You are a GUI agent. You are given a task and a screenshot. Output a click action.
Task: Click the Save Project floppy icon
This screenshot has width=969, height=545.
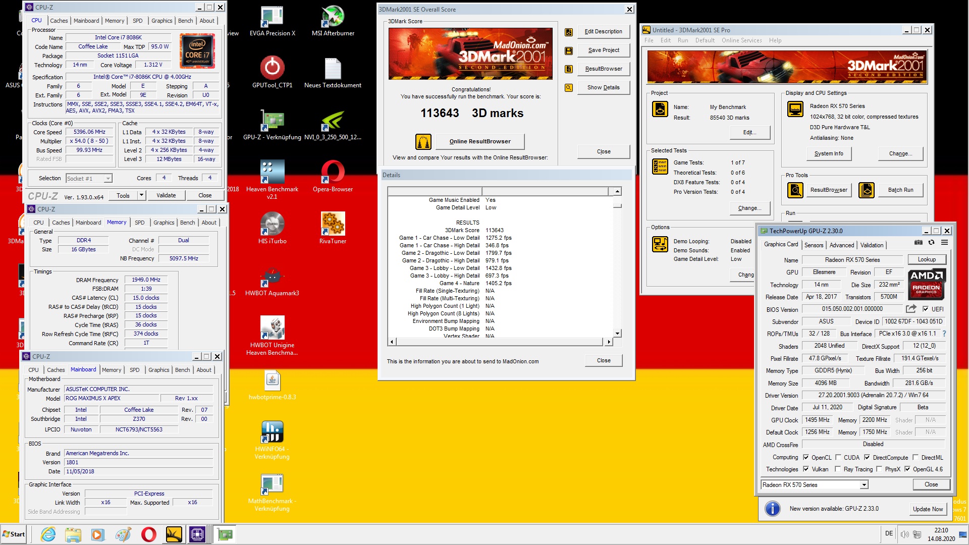click(x=569, y=50)
